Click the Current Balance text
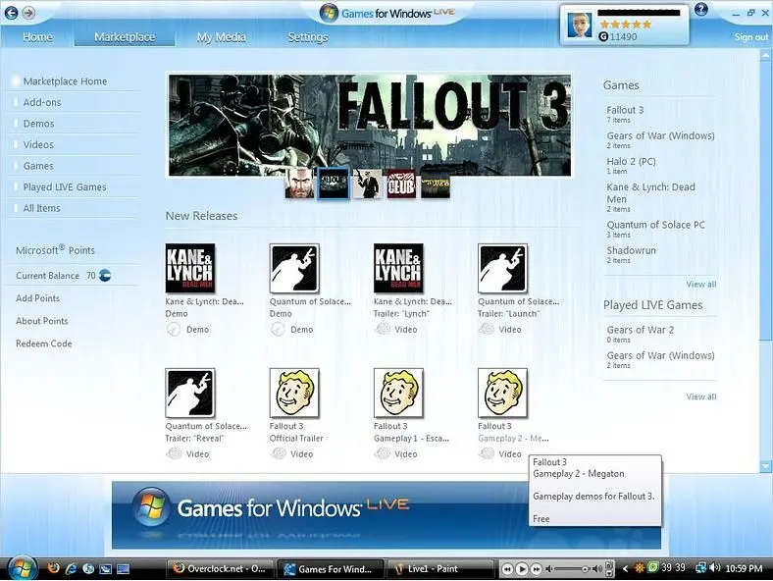This screenshot has height=581, width=773. pyautogui.click(x=47, y=276)
